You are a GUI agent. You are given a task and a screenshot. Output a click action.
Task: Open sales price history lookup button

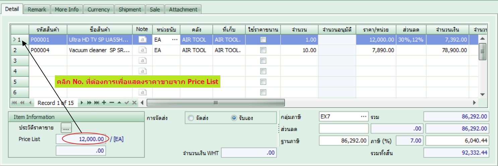click(x=66, y=128)
